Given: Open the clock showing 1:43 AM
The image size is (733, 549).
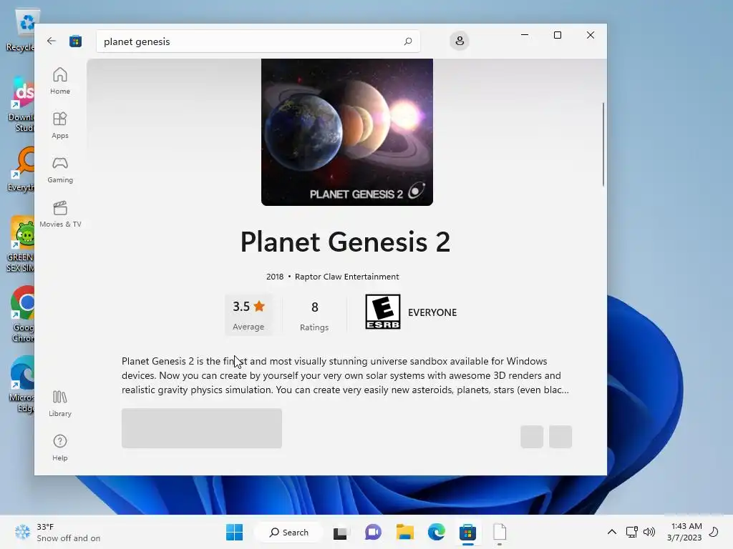Looking at the screenshot, I should (x=684, y=532).
